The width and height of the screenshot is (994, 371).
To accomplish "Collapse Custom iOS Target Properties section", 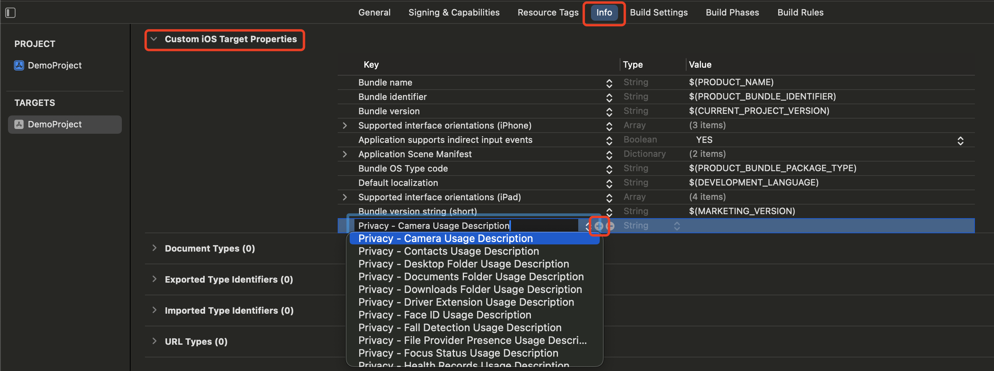I will point(154,39).
